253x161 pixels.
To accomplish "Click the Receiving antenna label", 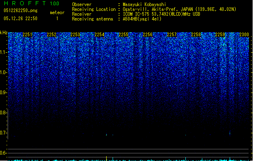I will pyautogui.click(x=93, y=19).
